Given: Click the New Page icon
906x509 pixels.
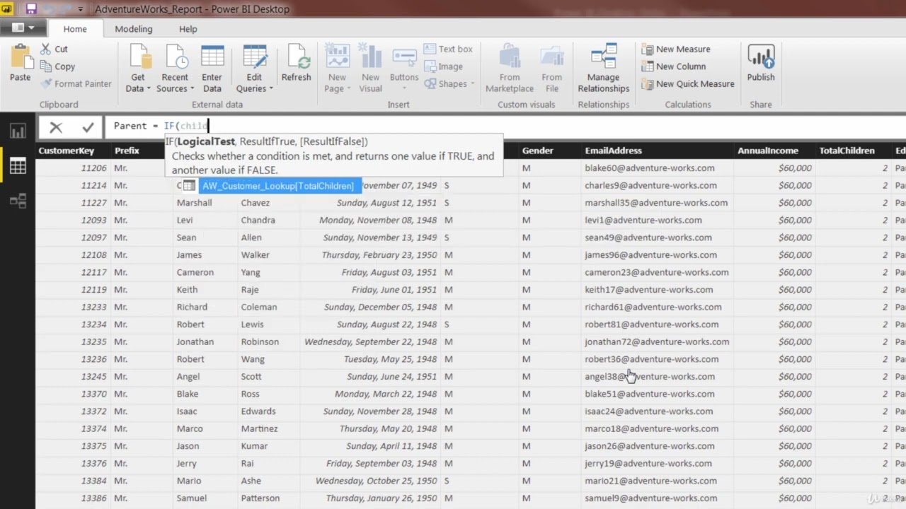Looking at the screenshot, I should click(x=338, y=57).
